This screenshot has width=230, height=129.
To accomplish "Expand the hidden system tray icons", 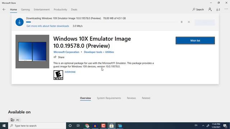I will coord(203,126).
